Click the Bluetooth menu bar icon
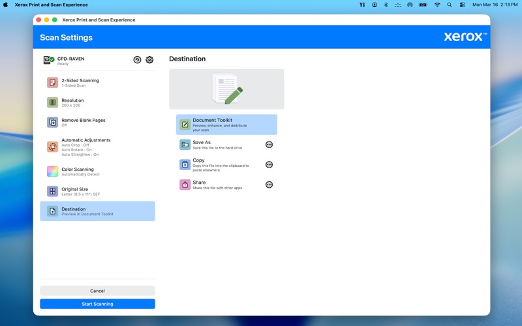522x326 pixels. click(386, 5)
